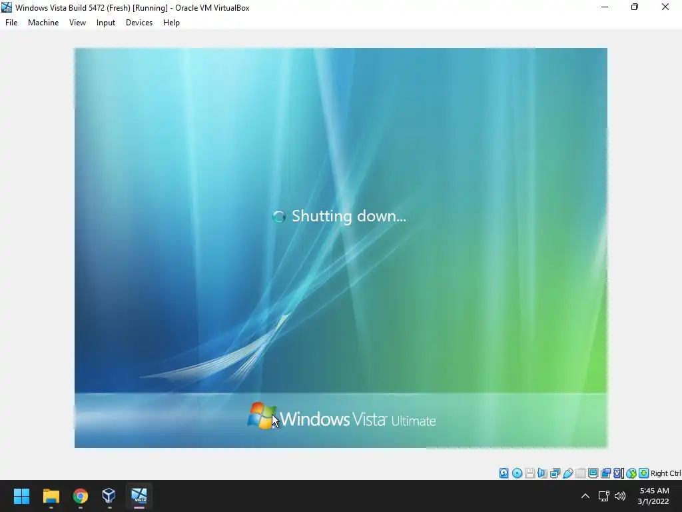Click the network adapters status icon
The image size is (682, 512).
(555, 473)
